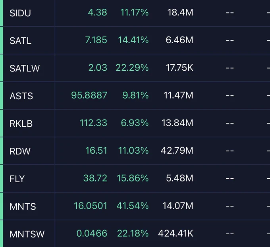The height and width of the screenshot is (247, 270).
Task: Open the MNTSW ticker symbol
Action: click(x=27, y=234)
